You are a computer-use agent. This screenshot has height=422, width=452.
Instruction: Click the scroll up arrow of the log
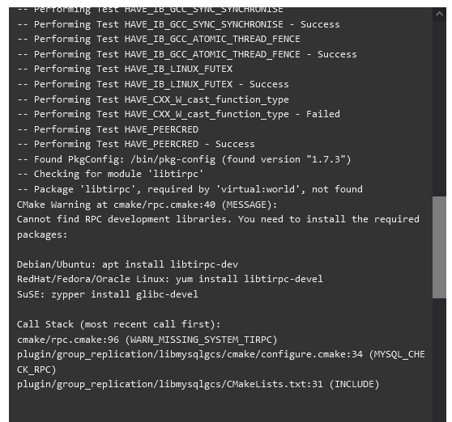[x=439, y=14]
